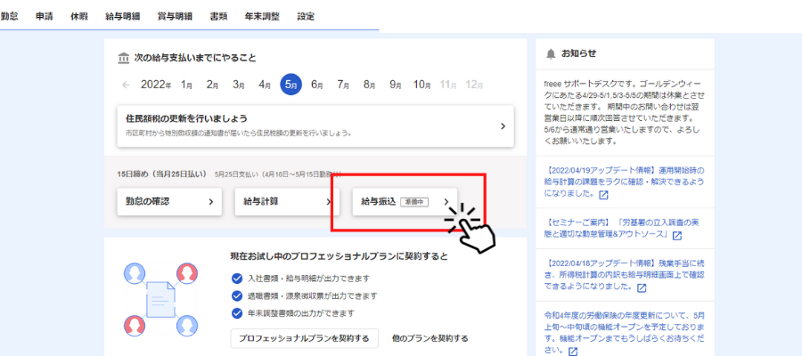
Task: Click 他のプランを契約する link
Action: [430, 338]
